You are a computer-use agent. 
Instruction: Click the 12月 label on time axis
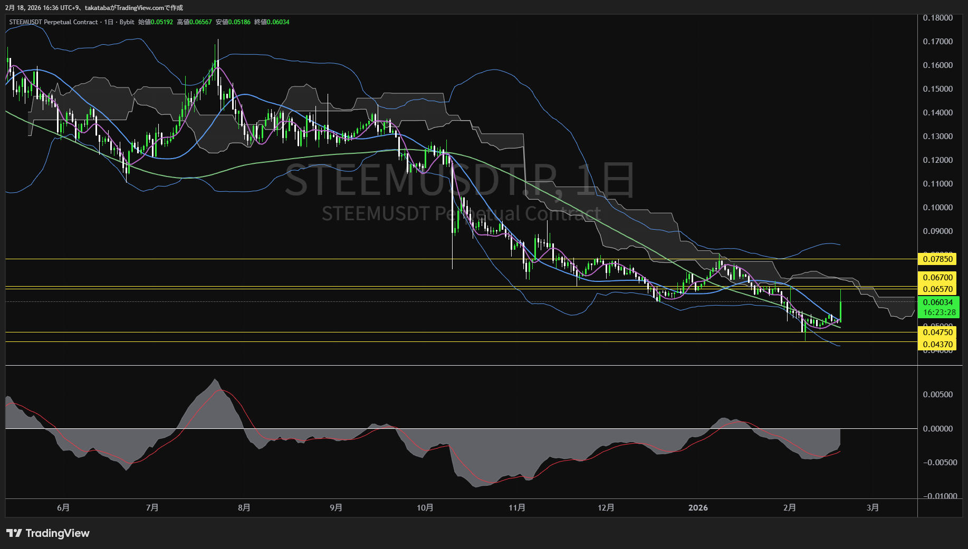point(606,507)
